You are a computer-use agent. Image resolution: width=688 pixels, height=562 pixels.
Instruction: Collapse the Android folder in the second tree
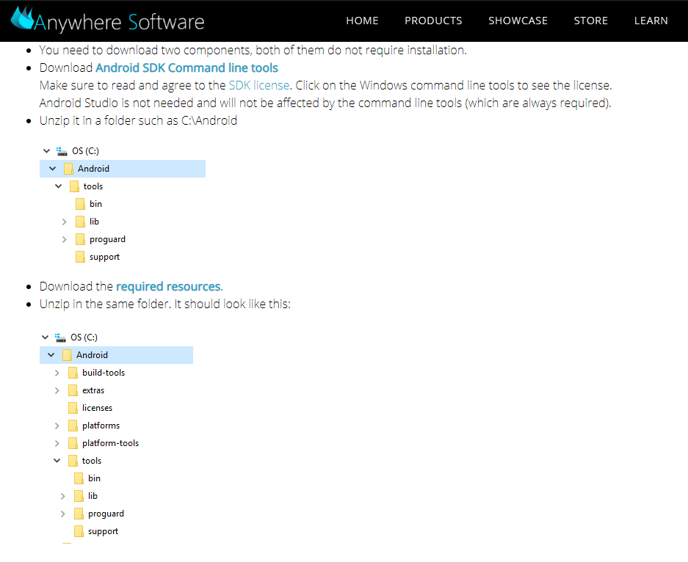coord(51,355)
